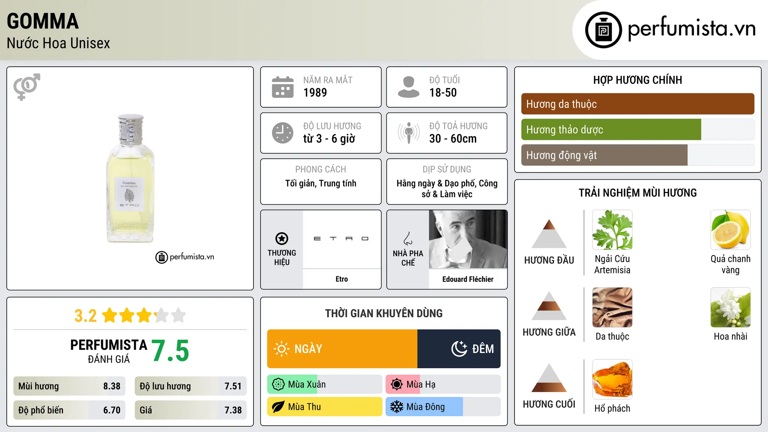Screen dimensions: 768x432
Task: Click the TRẢI NGHIỆM MÙI HƯƠNG heading
Action: [637, 193]
